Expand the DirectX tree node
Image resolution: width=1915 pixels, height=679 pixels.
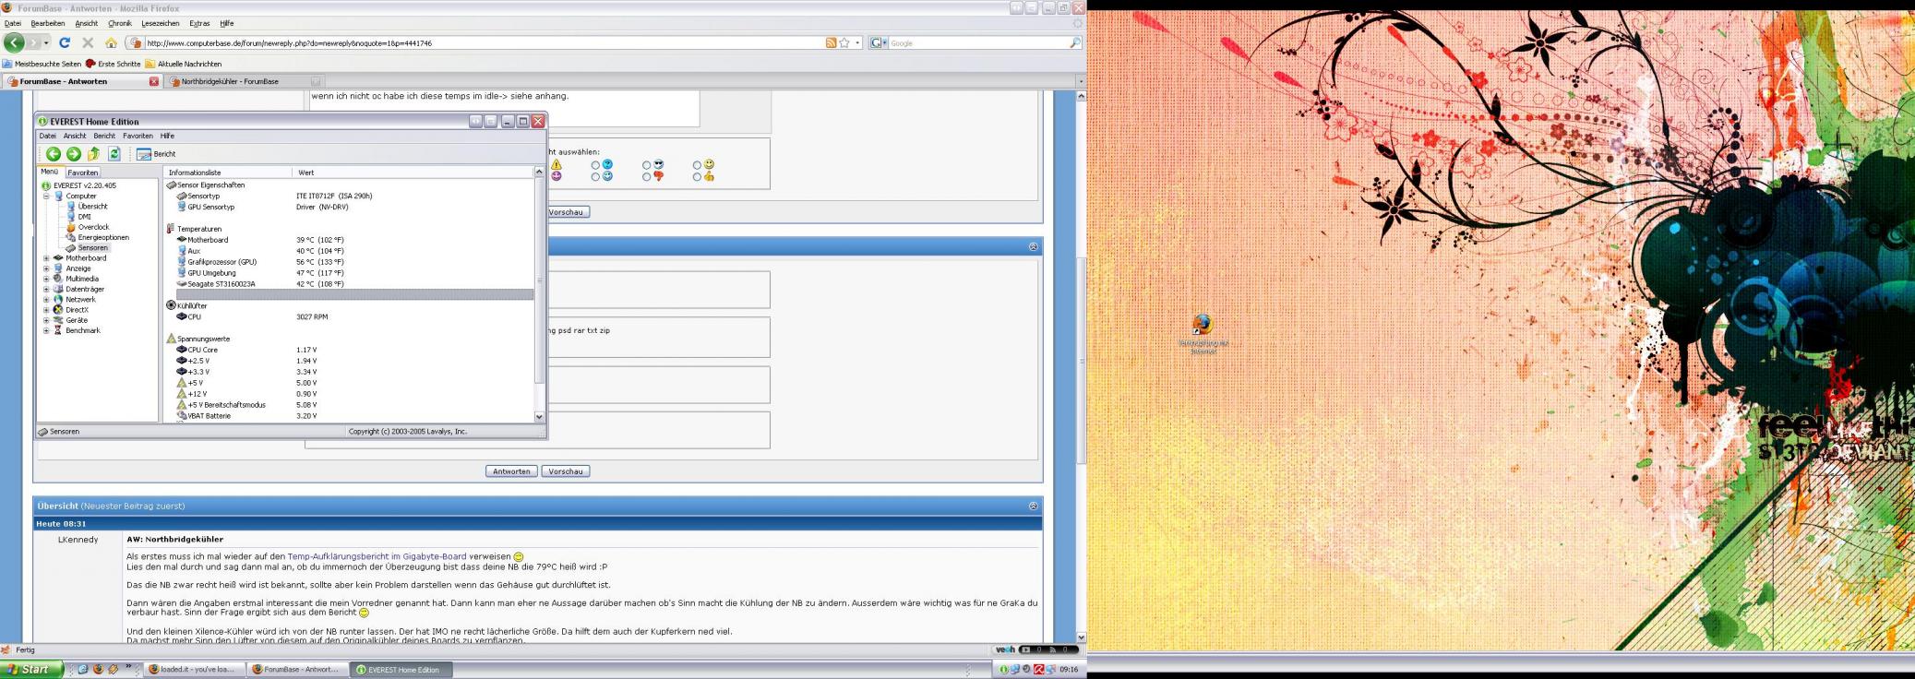point(46,310)
